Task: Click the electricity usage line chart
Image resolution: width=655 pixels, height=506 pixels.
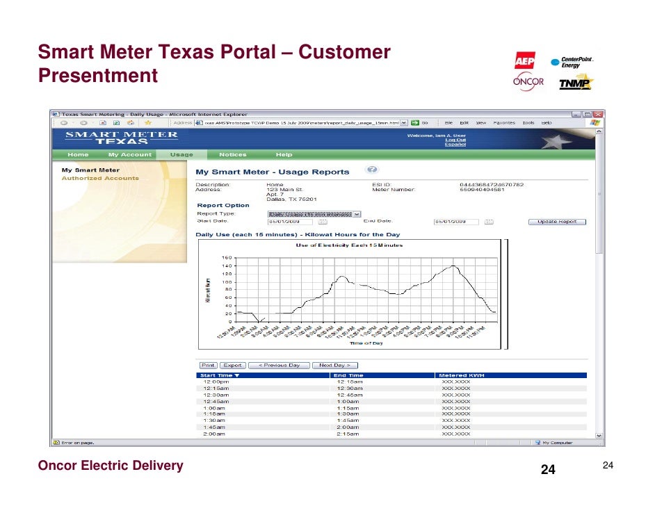Action: (350, 294)
